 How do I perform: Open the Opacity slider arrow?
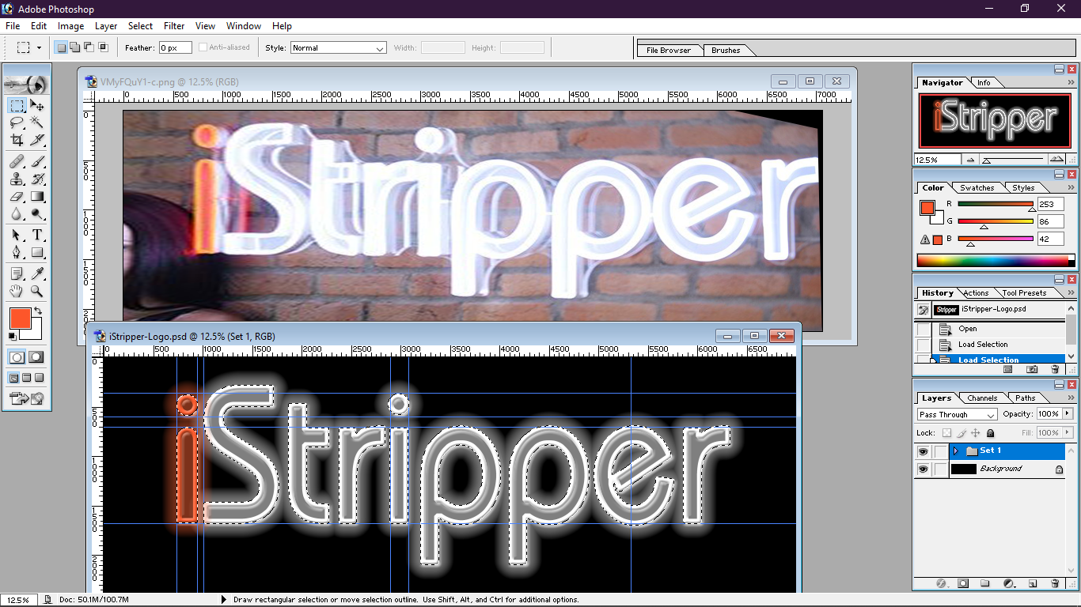1067,414
